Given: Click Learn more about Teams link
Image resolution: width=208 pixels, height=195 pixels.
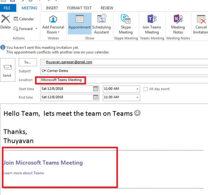Looking at the screenshot, I should [24, 173].
